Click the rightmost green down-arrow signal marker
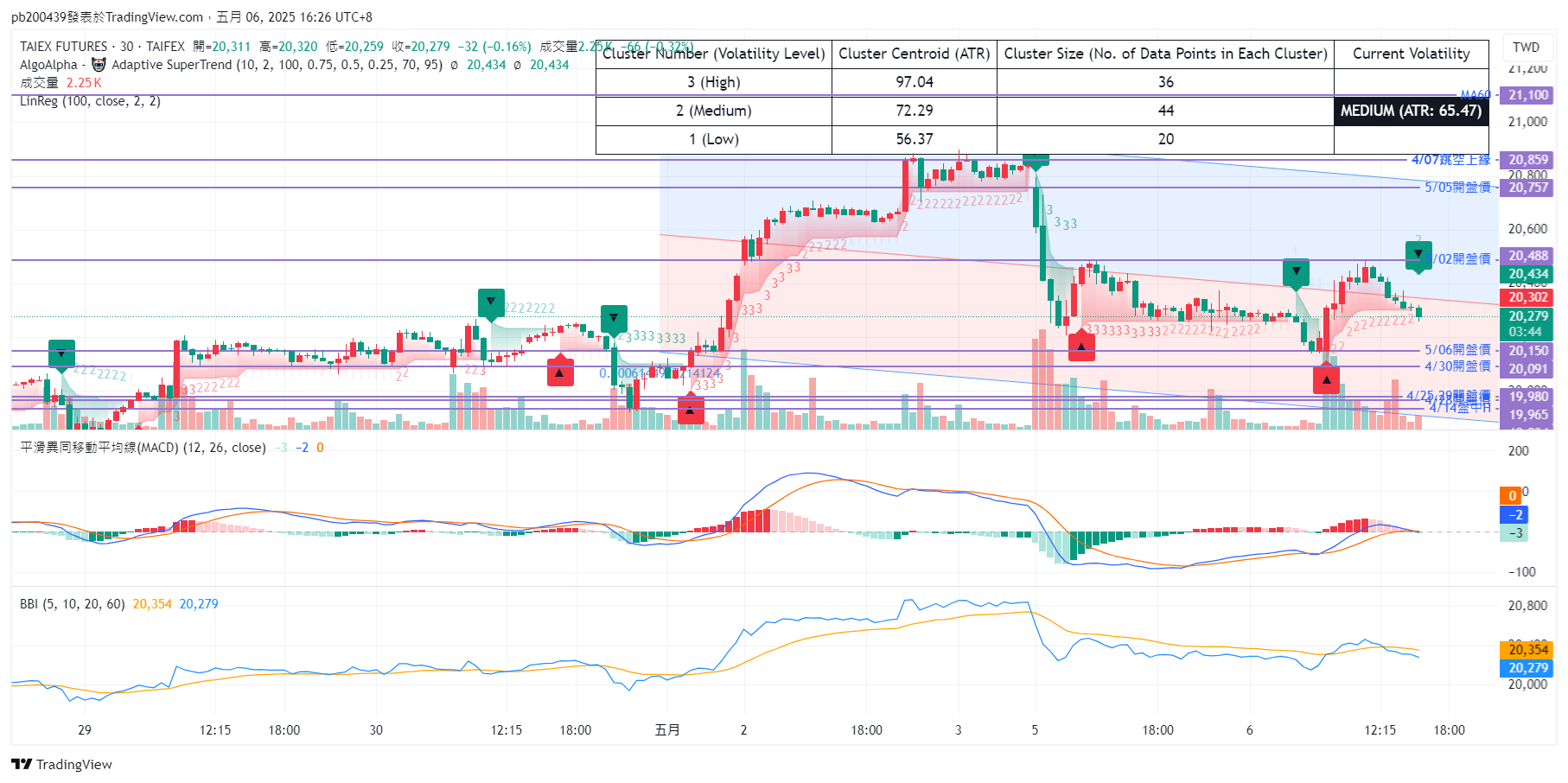 tap(1418, 255)
